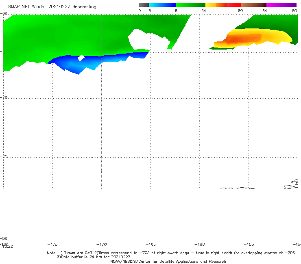Viewport: 301px width, 264px height.
Task: Click the brown segment of the color bar
Action: [253, 5]
